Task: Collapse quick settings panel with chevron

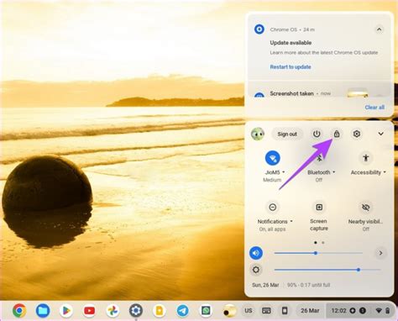Action: pos(380,134)
